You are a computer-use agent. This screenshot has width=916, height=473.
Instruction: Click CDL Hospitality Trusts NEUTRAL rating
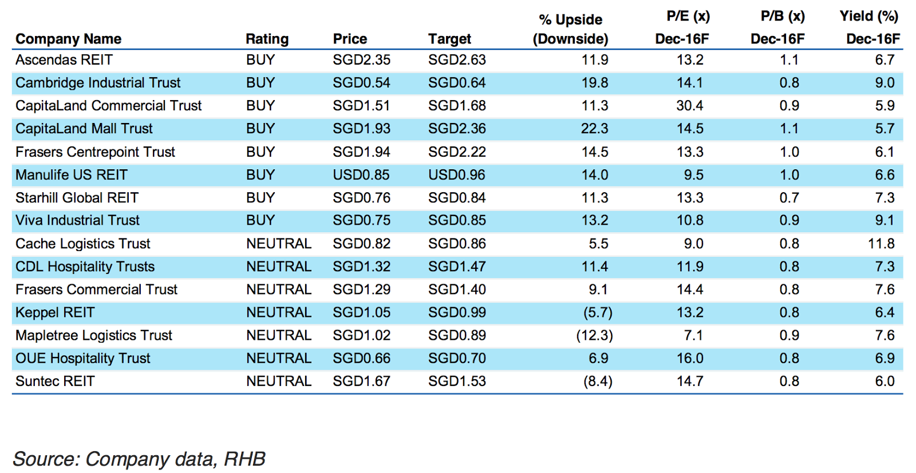pyautogui.click(x=279, y=267)
